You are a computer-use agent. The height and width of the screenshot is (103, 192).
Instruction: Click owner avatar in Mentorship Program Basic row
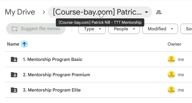point(171,59)
